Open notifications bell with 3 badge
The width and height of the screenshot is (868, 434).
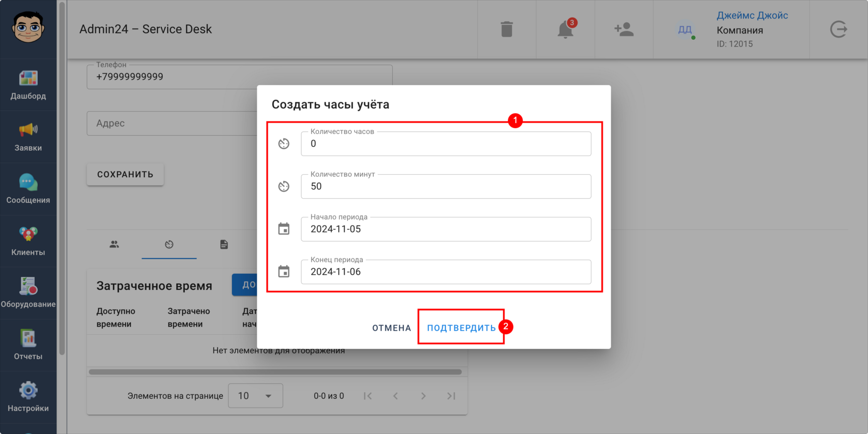566,29
